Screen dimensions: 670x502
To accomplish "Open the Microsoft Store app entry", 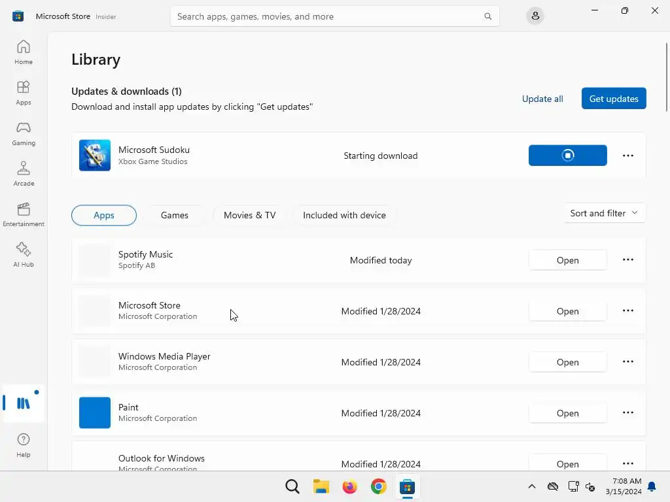I will [567, 311].
